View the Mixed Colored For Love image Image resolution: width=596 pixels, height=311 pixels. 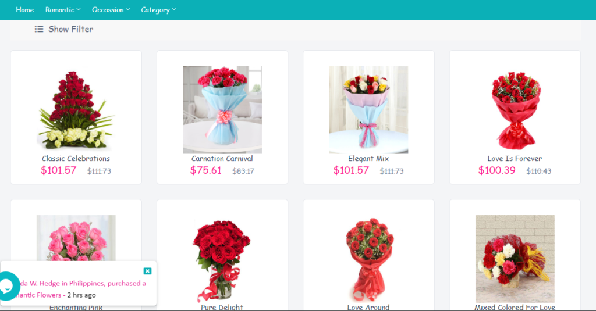515,259
